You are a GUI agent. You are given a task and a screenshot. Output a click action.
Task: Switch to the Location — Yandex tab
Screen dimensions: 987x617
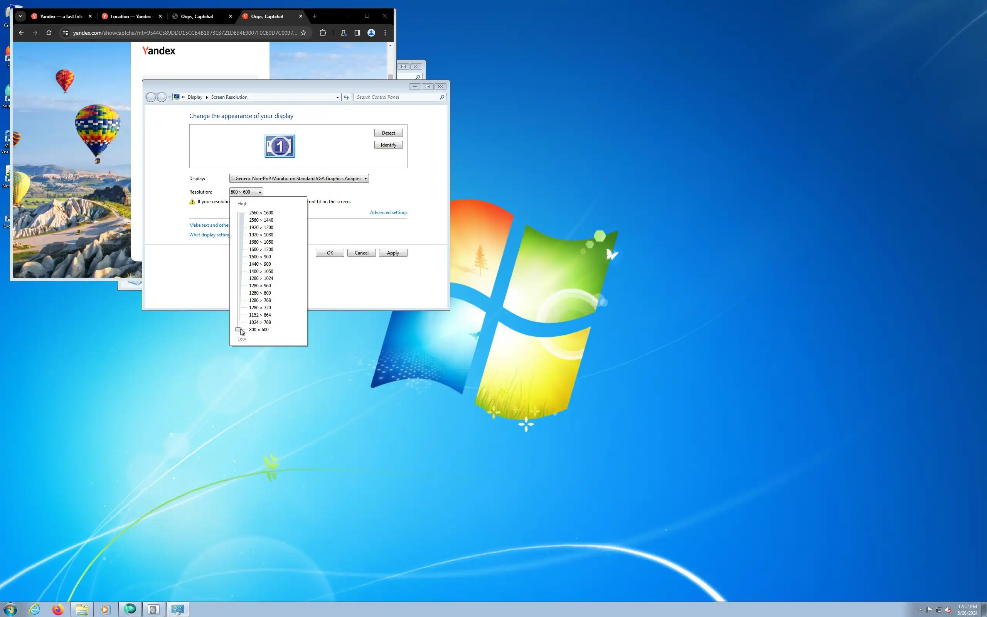(x=131, y=16)
